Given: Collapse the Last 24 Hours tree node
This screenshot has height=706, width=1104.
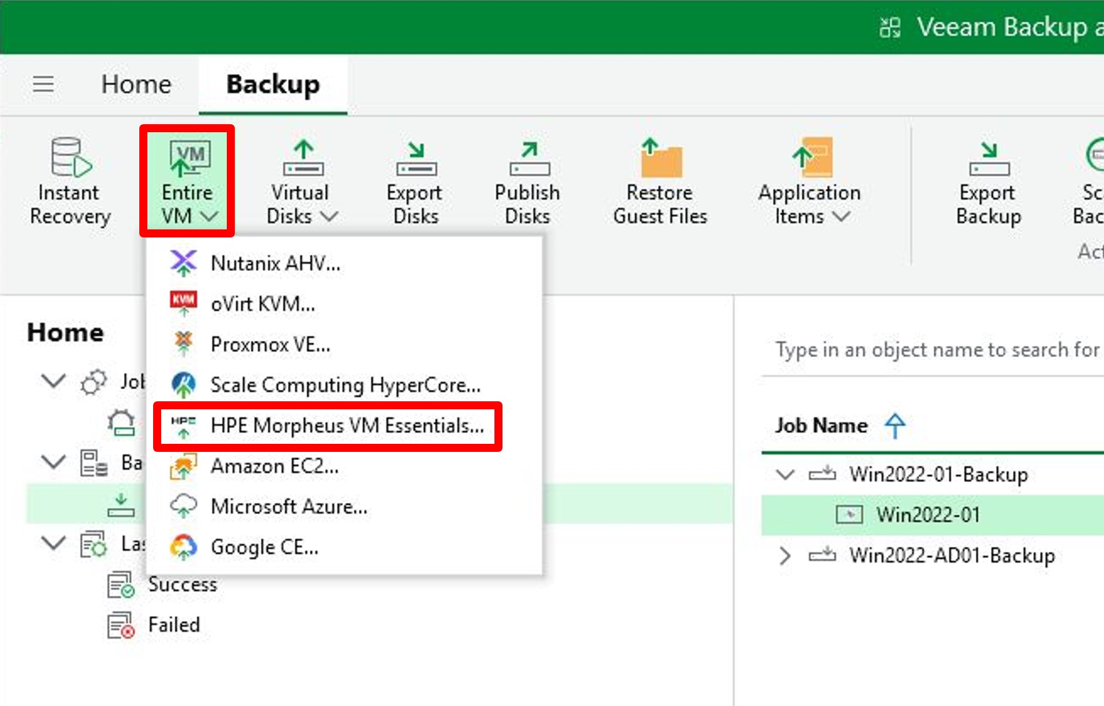Looking at the screenshot, I should (54, 543).
